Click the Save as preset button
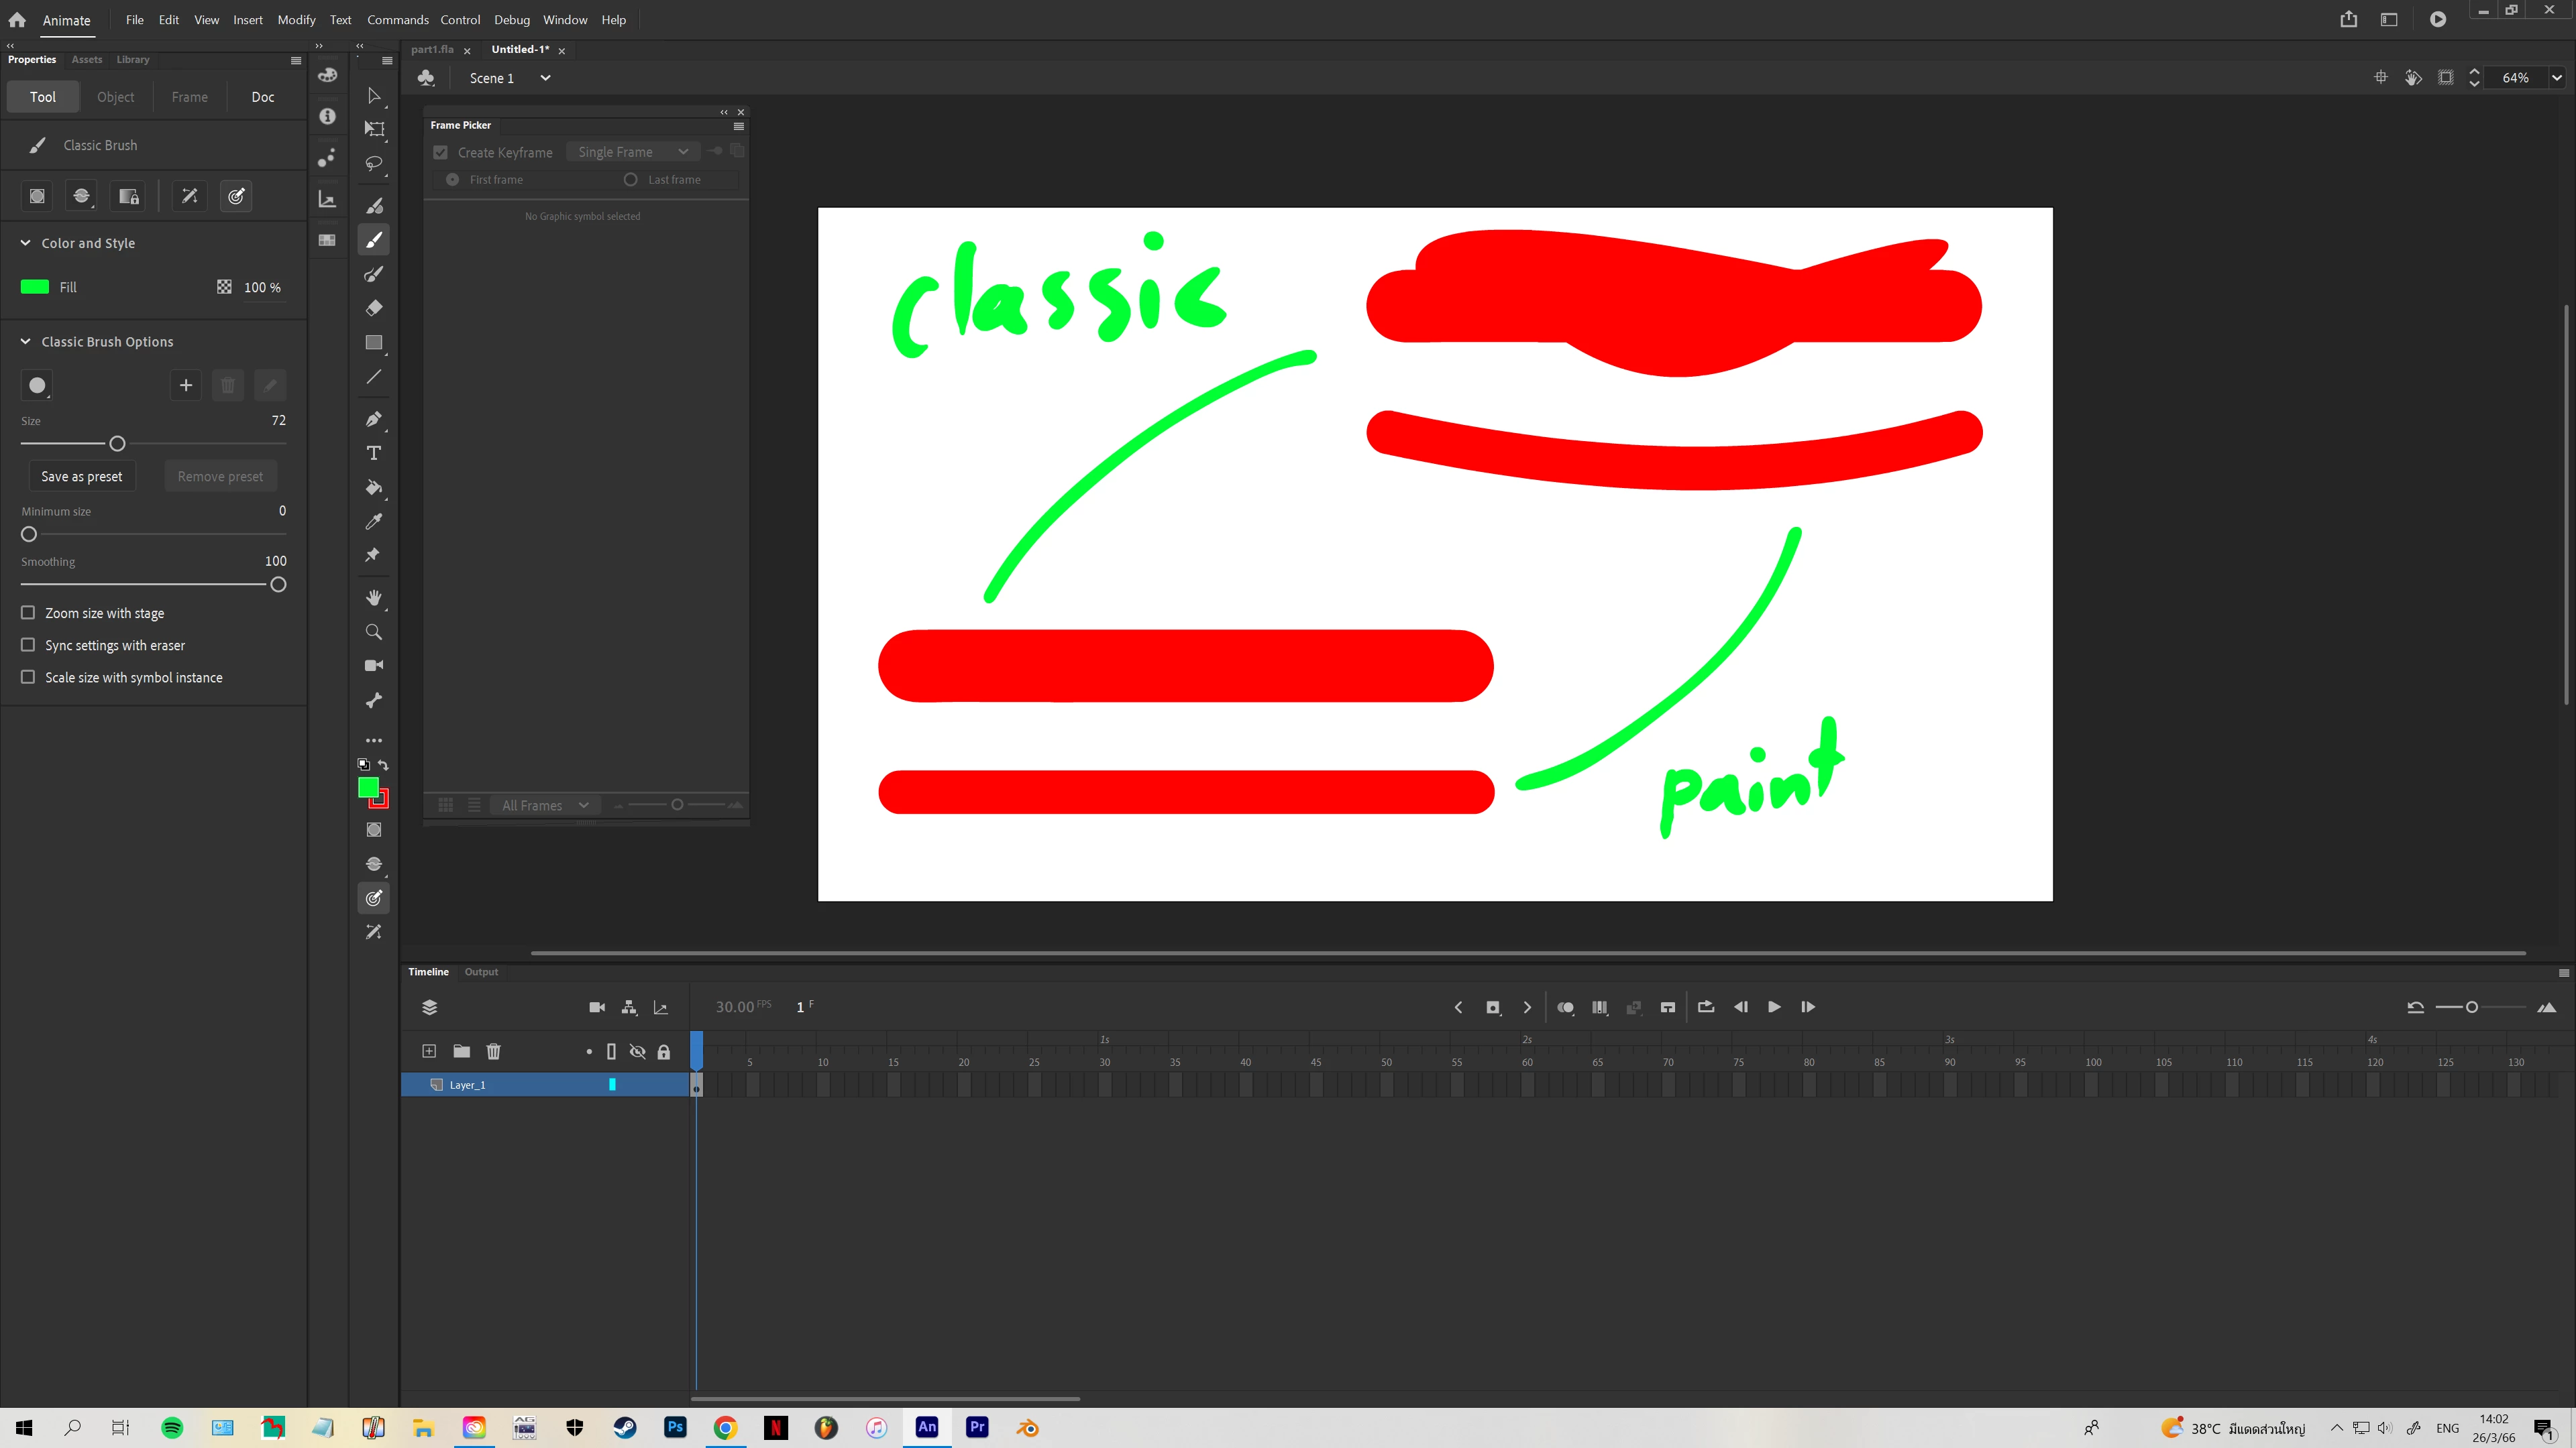2576x1448 pixels. [82, 477]
